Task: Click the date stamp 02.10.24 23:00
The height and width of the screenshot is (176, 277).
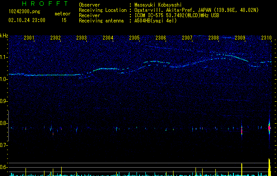Action: pos(27,20)
